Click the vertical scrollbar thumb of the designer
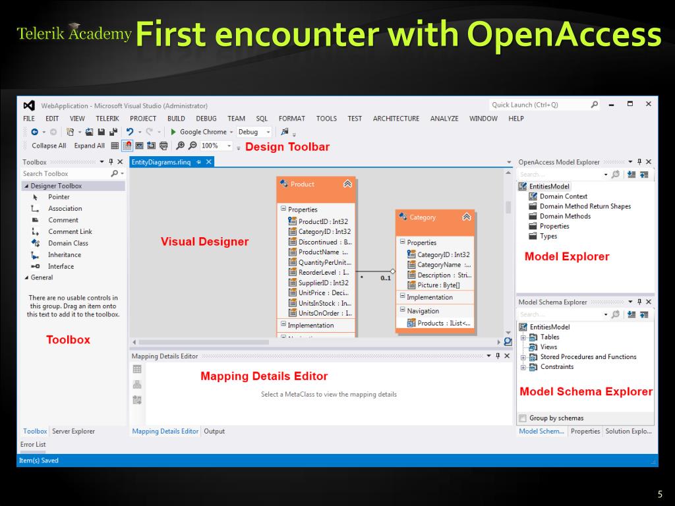Screen dimensions: 675x506 pos(508,208)
